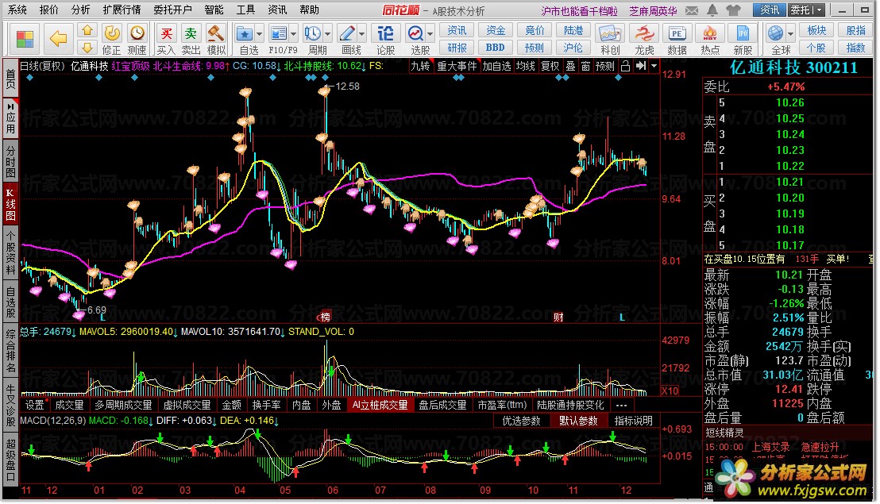Open the 论股 discussion icon
880x504 pixels.
click(385, 33)
